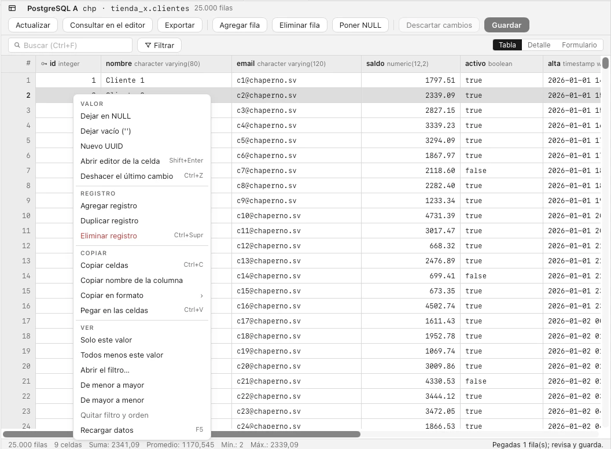This screenshot has width=611, height=449.
Task: Click the vertical scrollbar thumb
Action: 605,63
